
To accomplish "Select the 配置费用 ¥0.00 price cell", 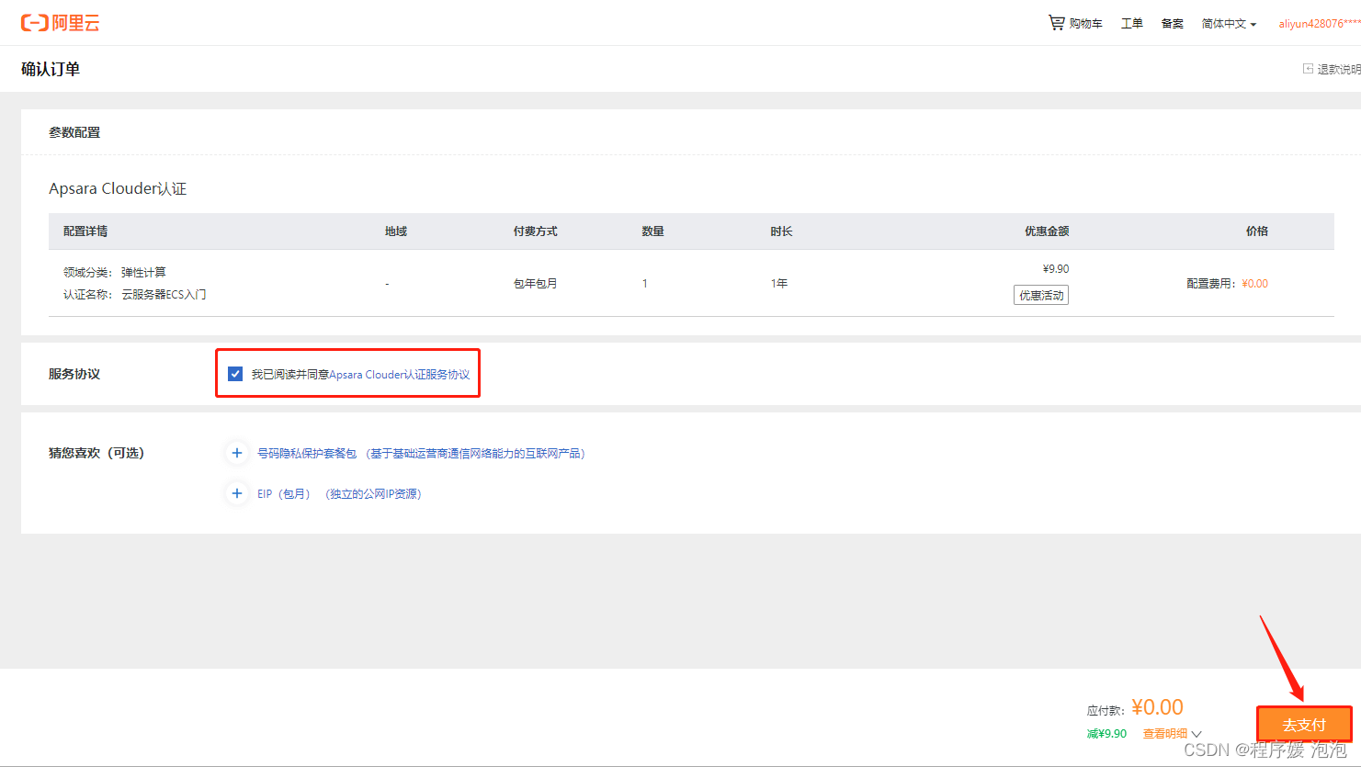I will coord(1227,284).
